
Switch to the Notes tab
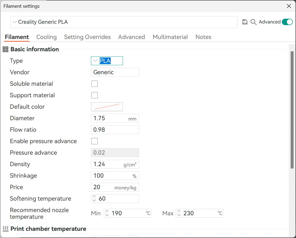pos(203,37)
